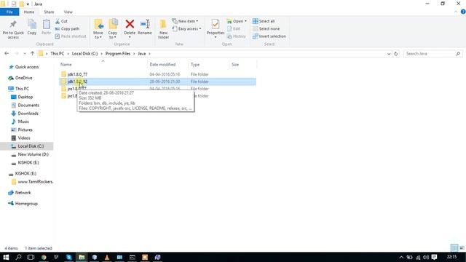The width and height of the screenshot is (466, 262).
Task: Open the Action Center notification icon
Action: point(434,257)
